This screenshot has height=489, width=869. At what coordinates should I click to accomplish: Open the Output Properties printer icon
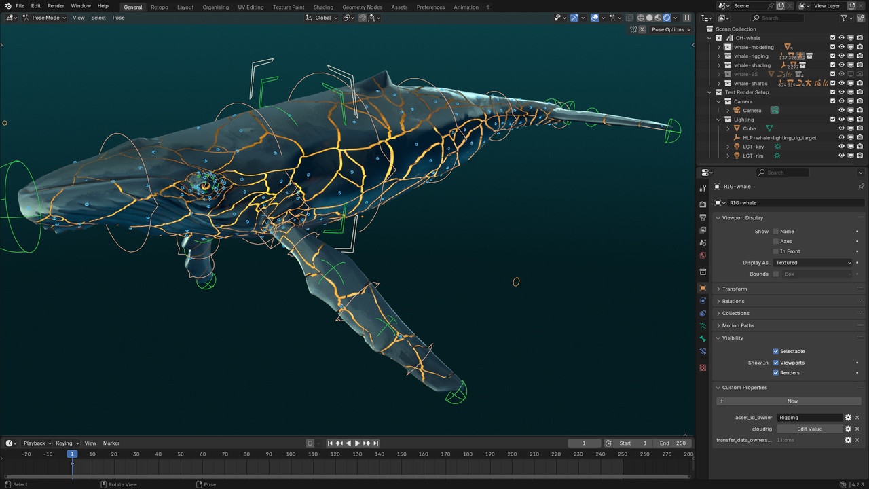coord(703,215)
